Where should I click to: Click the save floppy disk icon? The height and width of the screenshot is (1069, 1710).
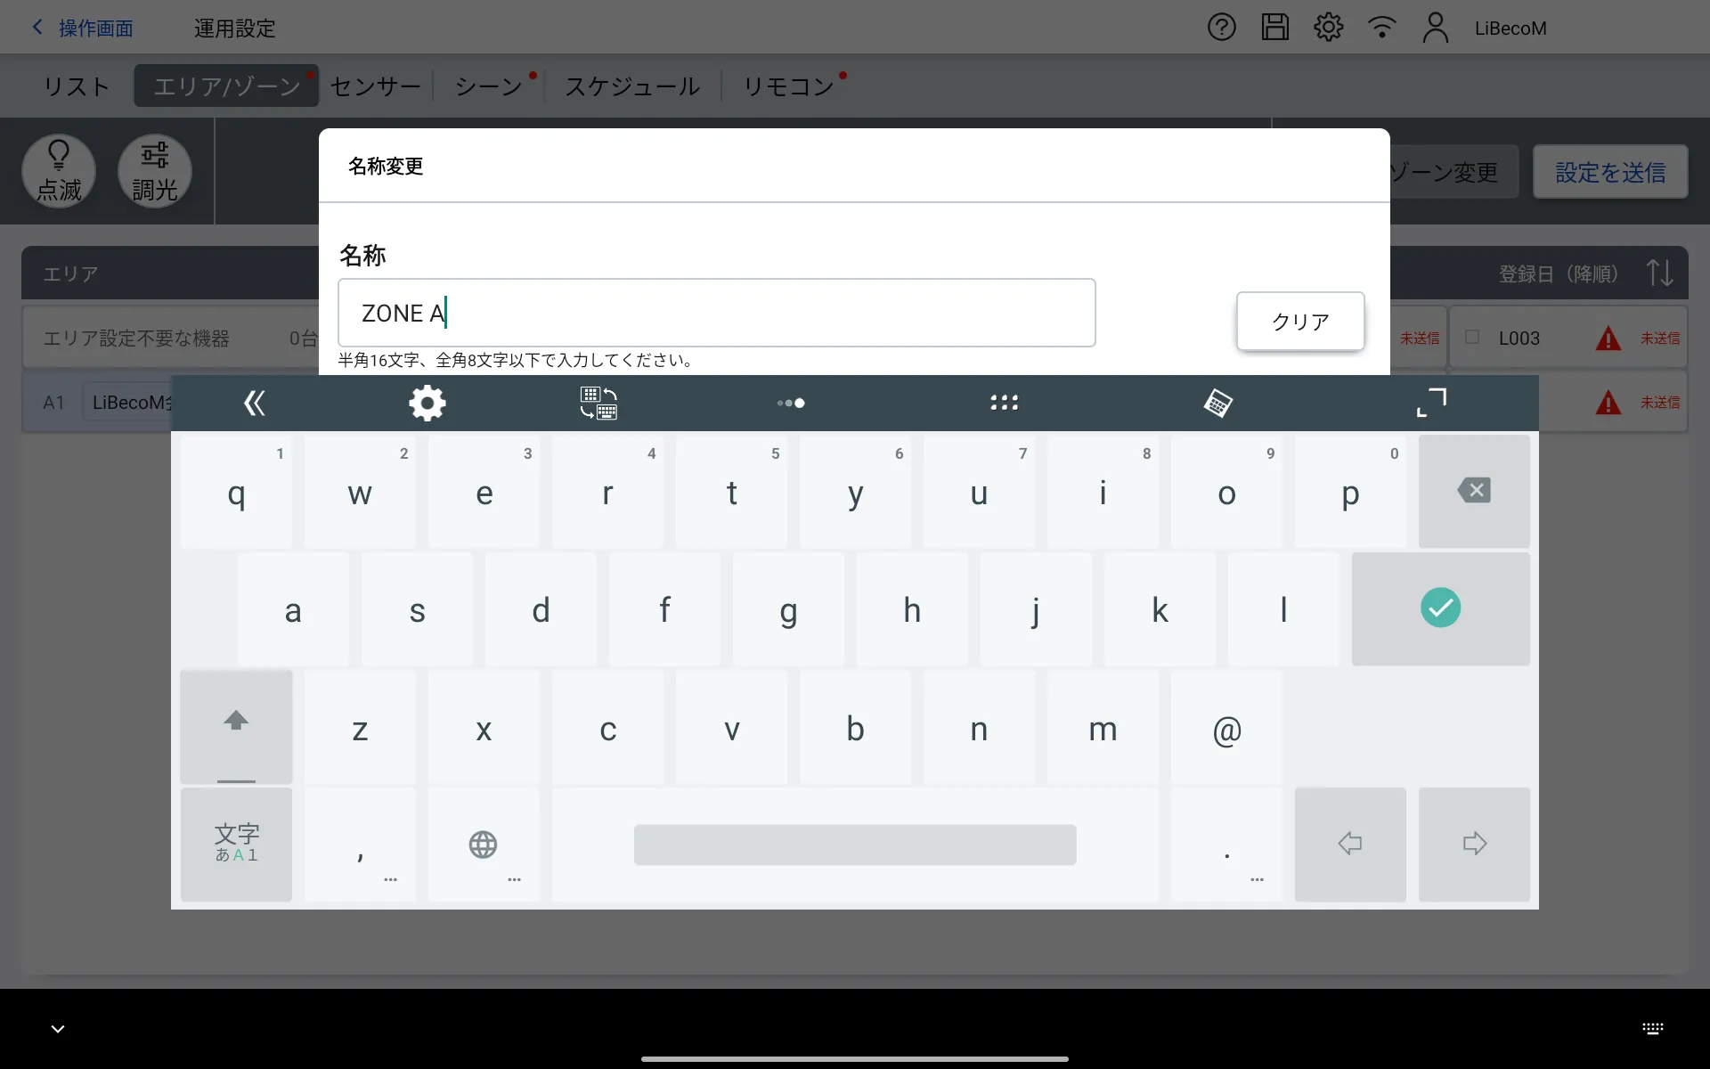[1274, 28]
